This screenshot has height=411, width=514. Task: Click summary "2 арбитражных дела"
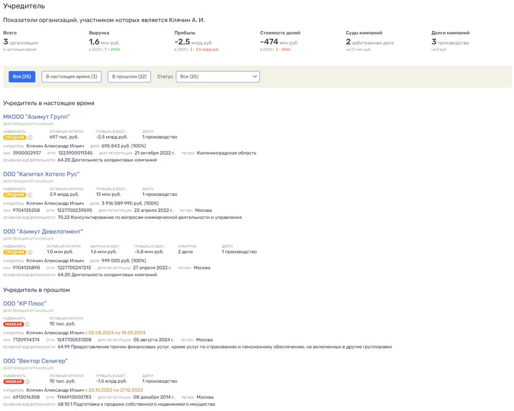[370, 42]
